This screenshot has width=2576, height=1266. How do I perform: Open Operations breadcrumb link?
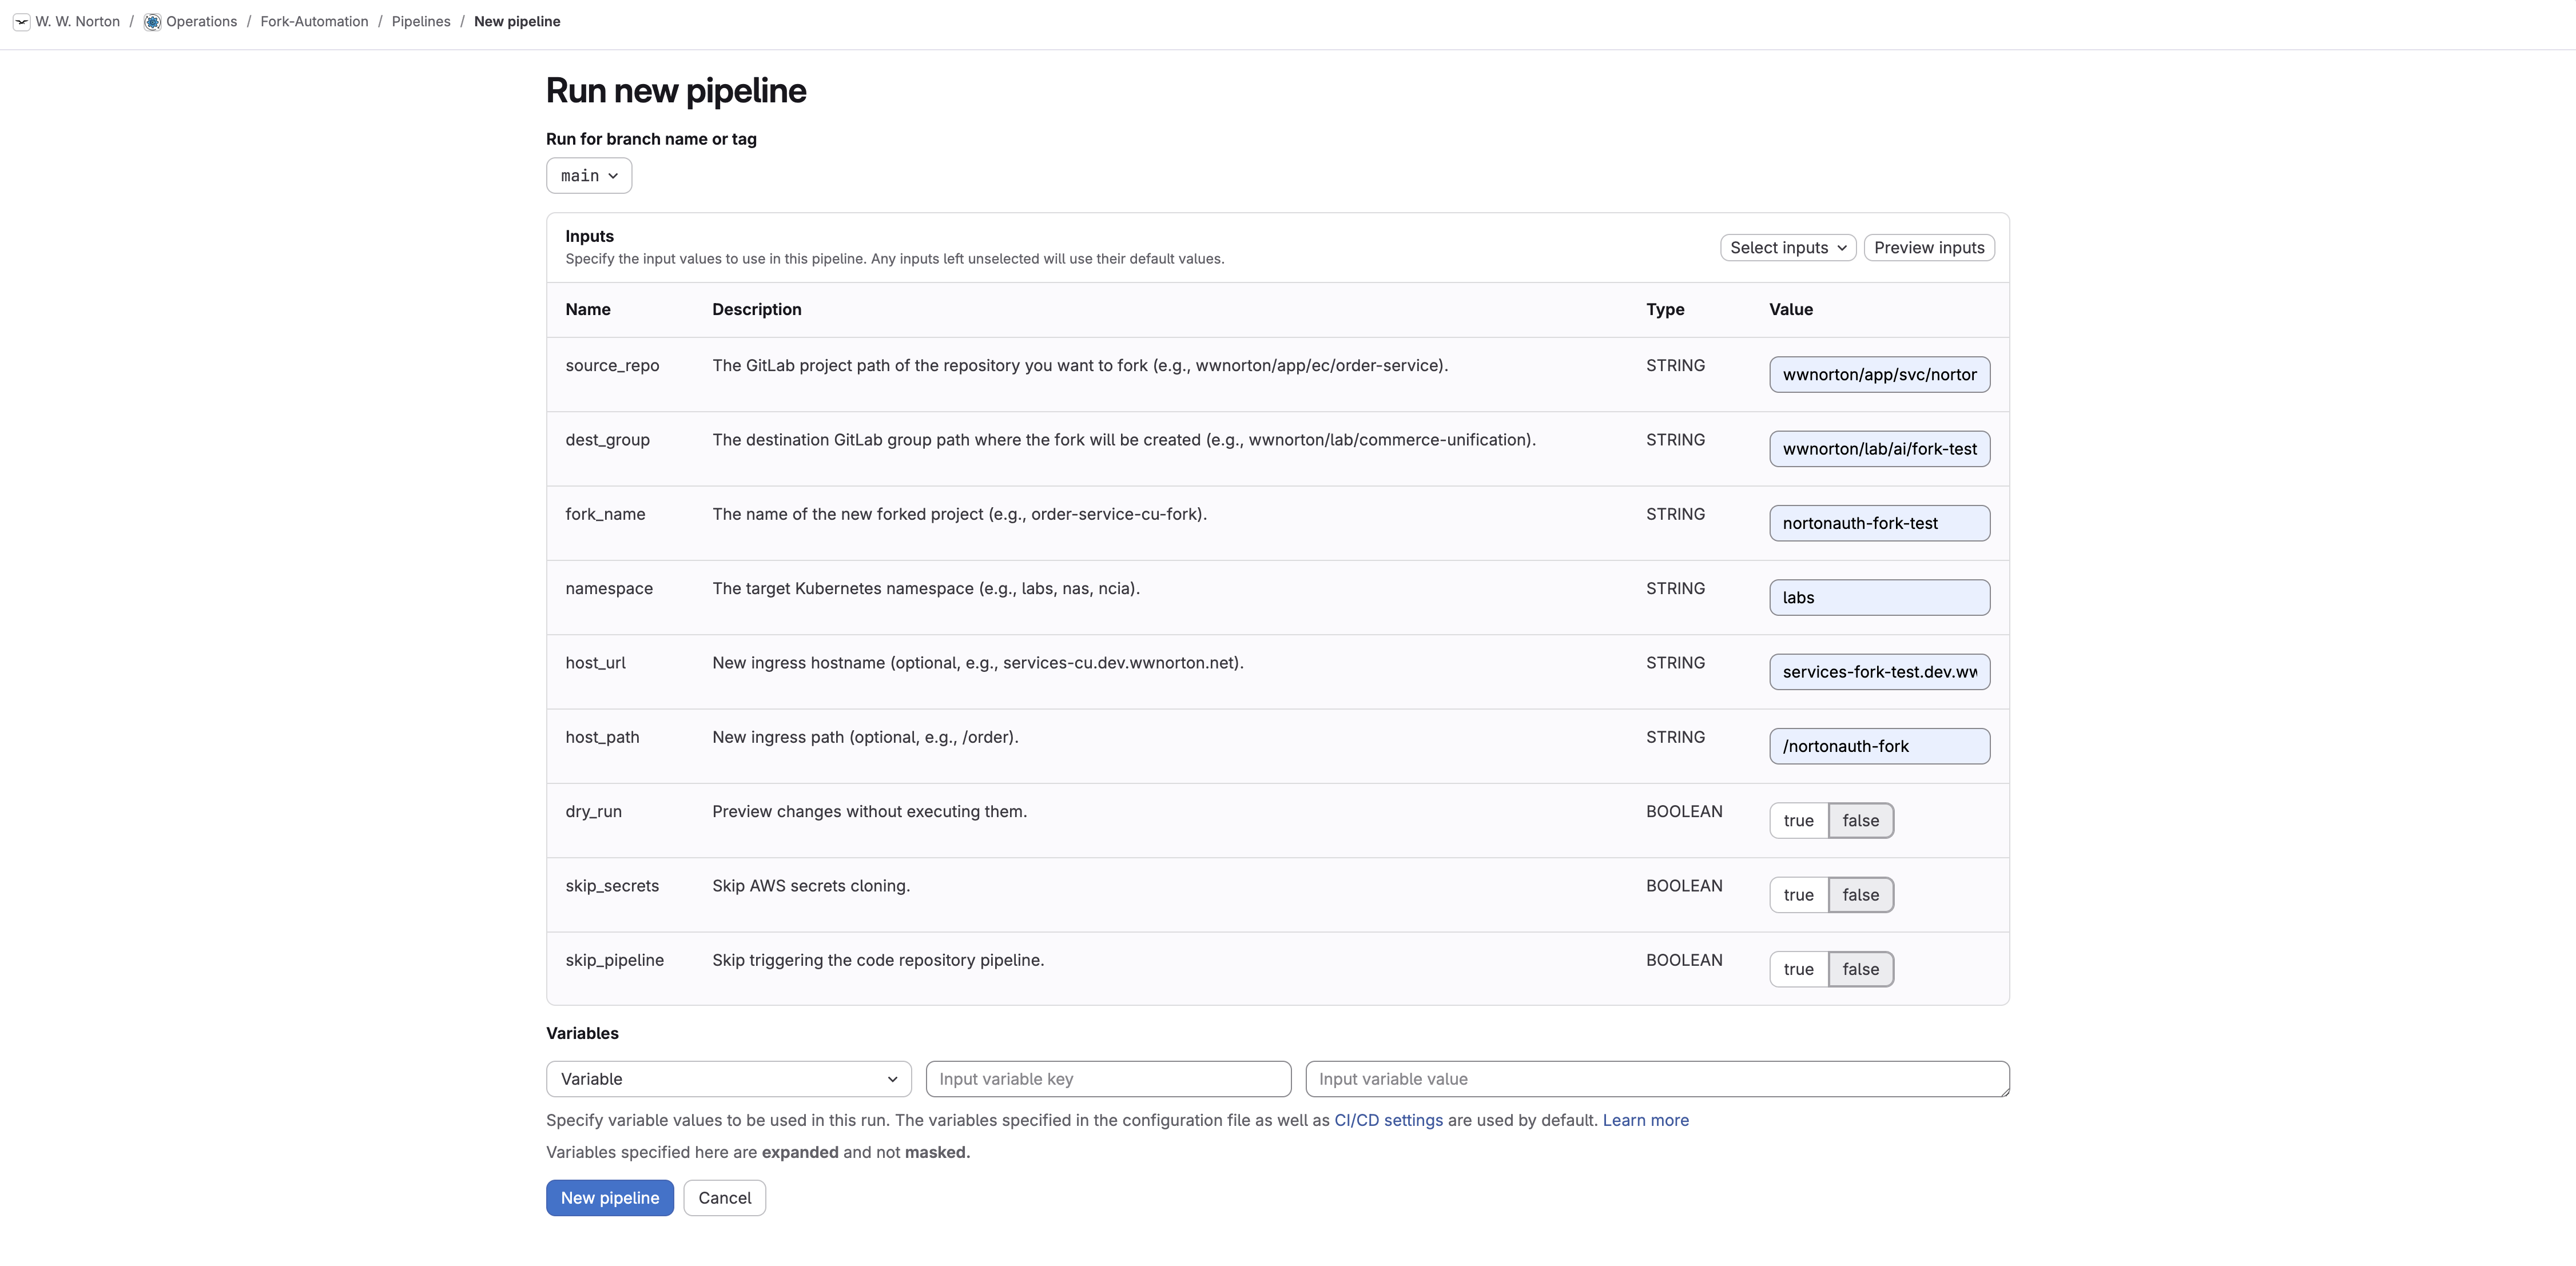click(201, 22)
